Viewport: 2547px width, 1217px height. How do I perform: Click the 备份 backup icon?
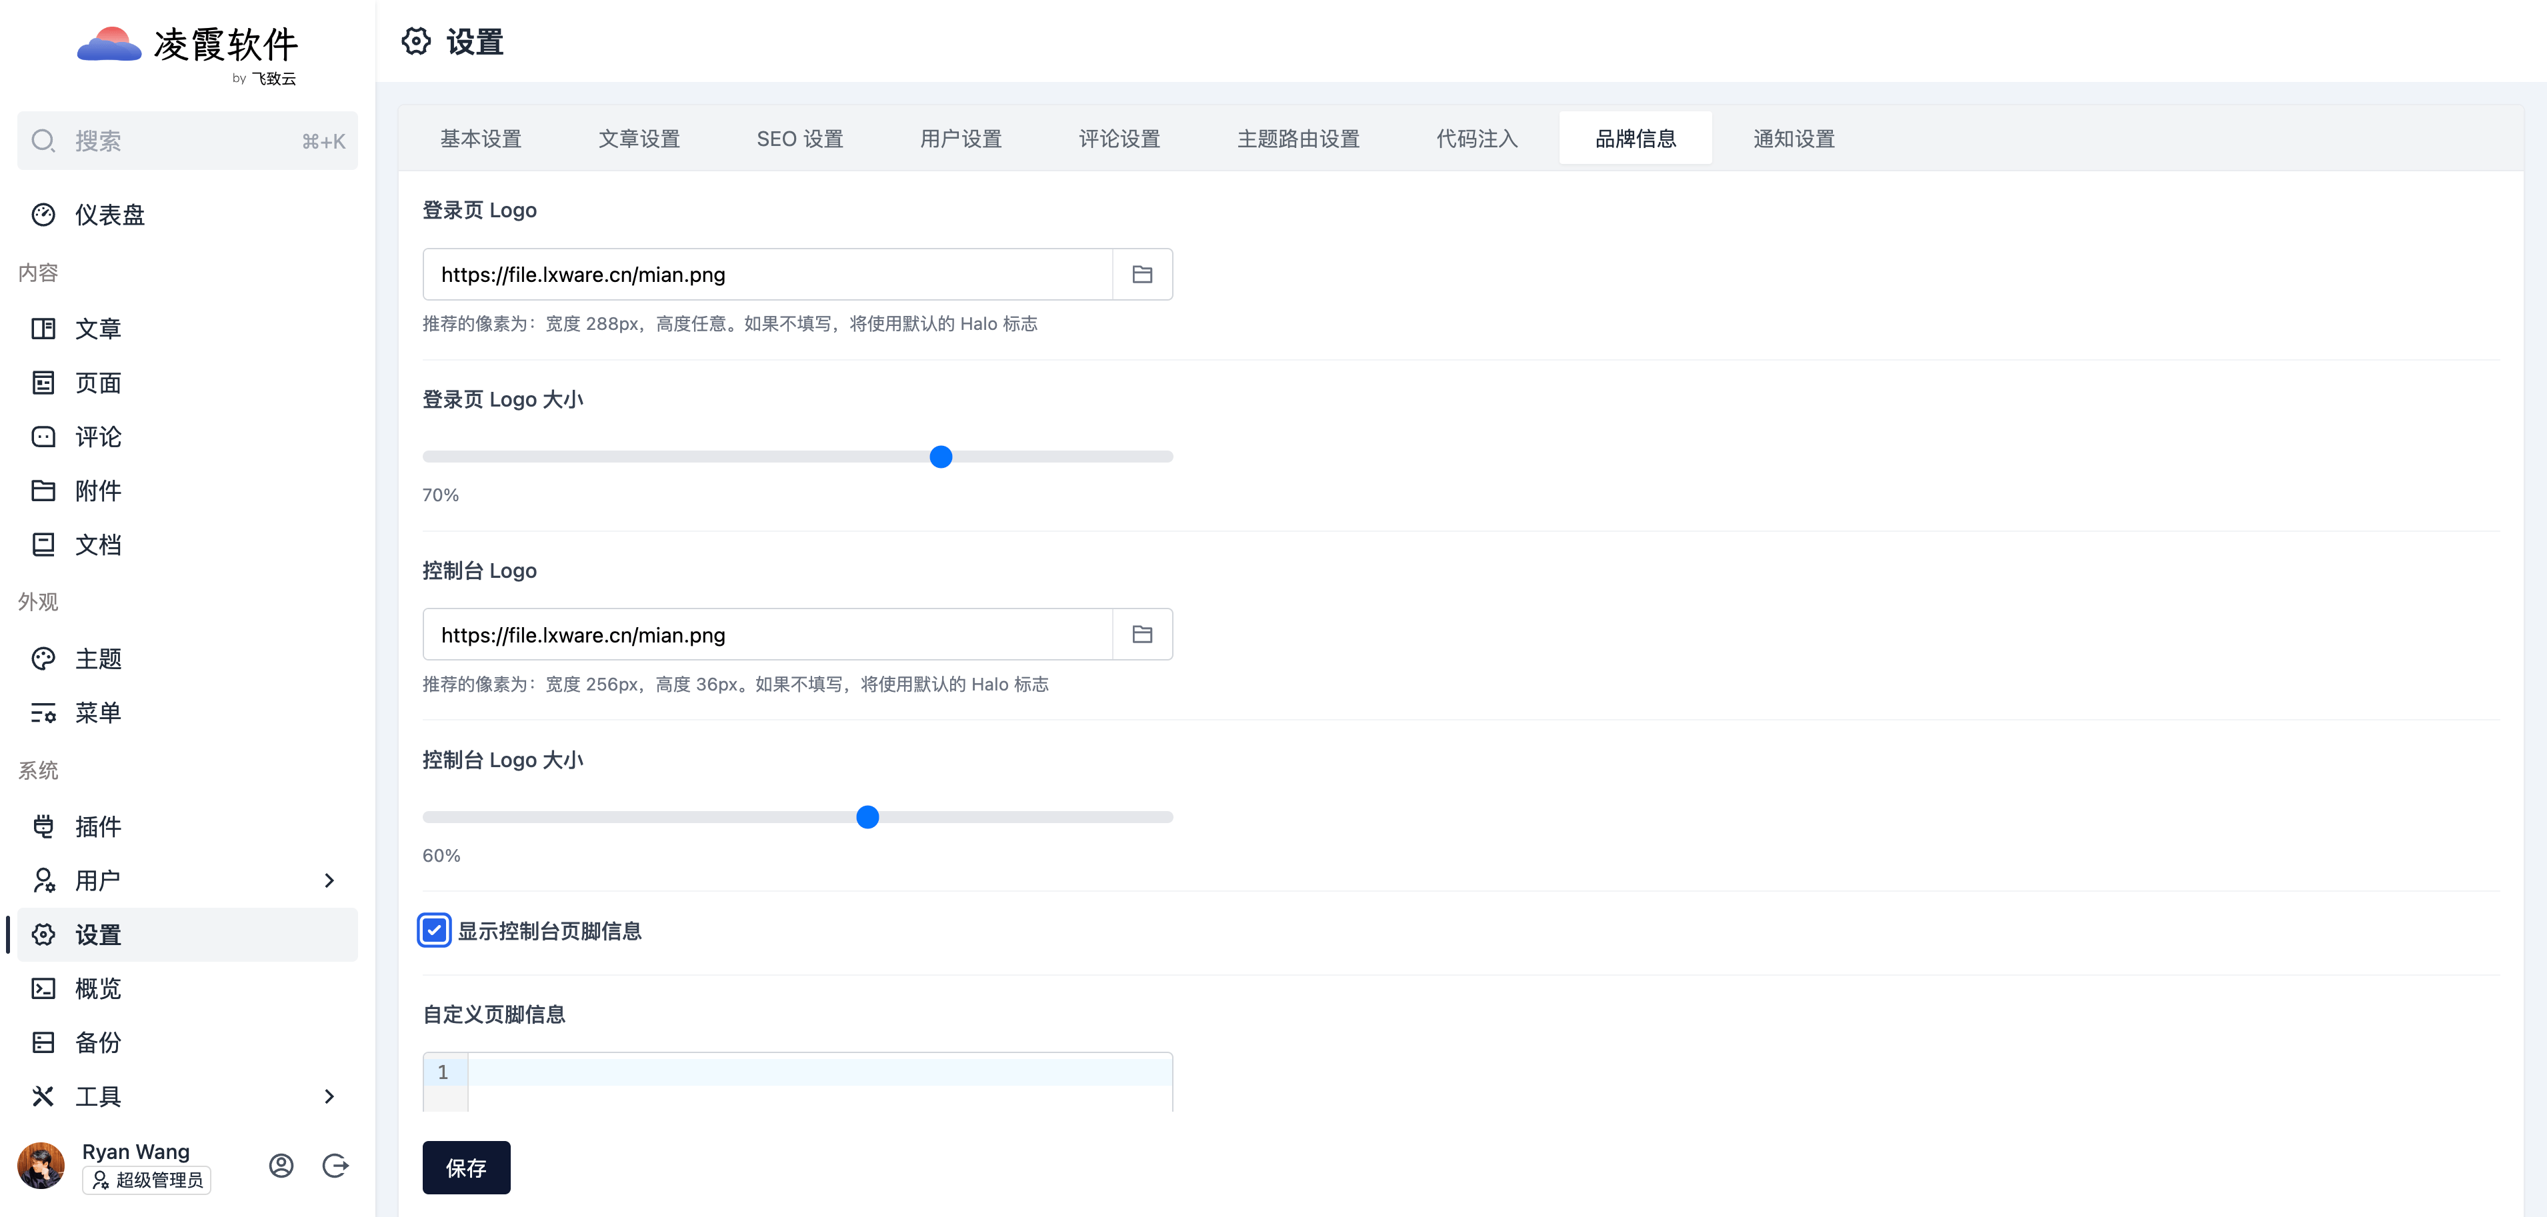(43, 1042)
